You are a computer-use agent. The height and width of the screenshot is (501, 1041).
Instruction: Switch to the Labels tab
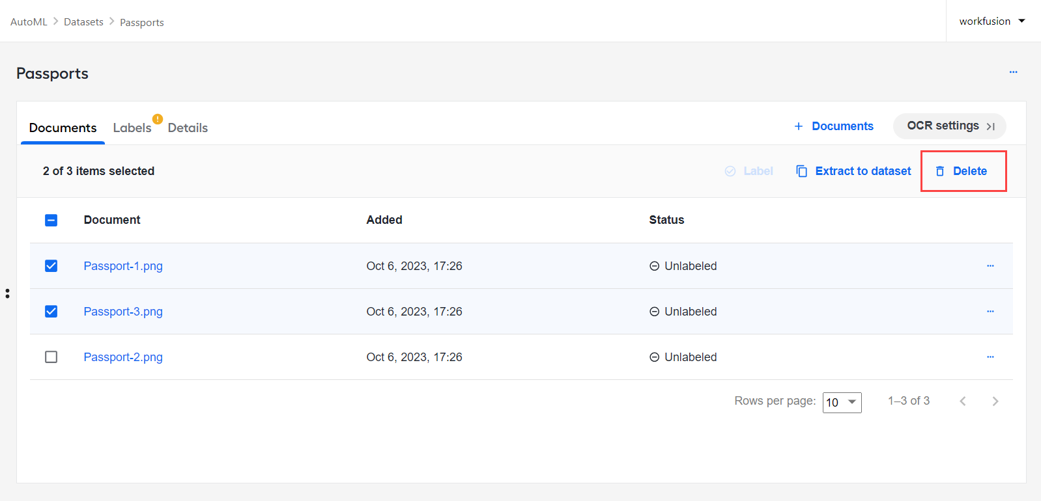click(132, 128)
